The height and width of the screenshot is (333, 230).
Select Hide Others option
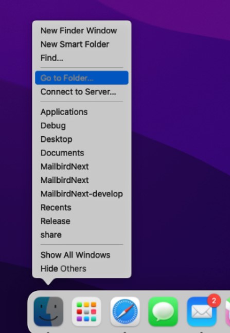(x=82, y=268)
